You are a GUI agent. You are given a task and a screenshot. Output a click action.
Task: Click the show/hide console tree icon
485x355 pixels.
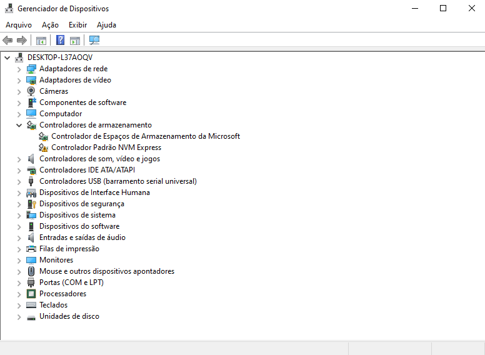(41, 40)
